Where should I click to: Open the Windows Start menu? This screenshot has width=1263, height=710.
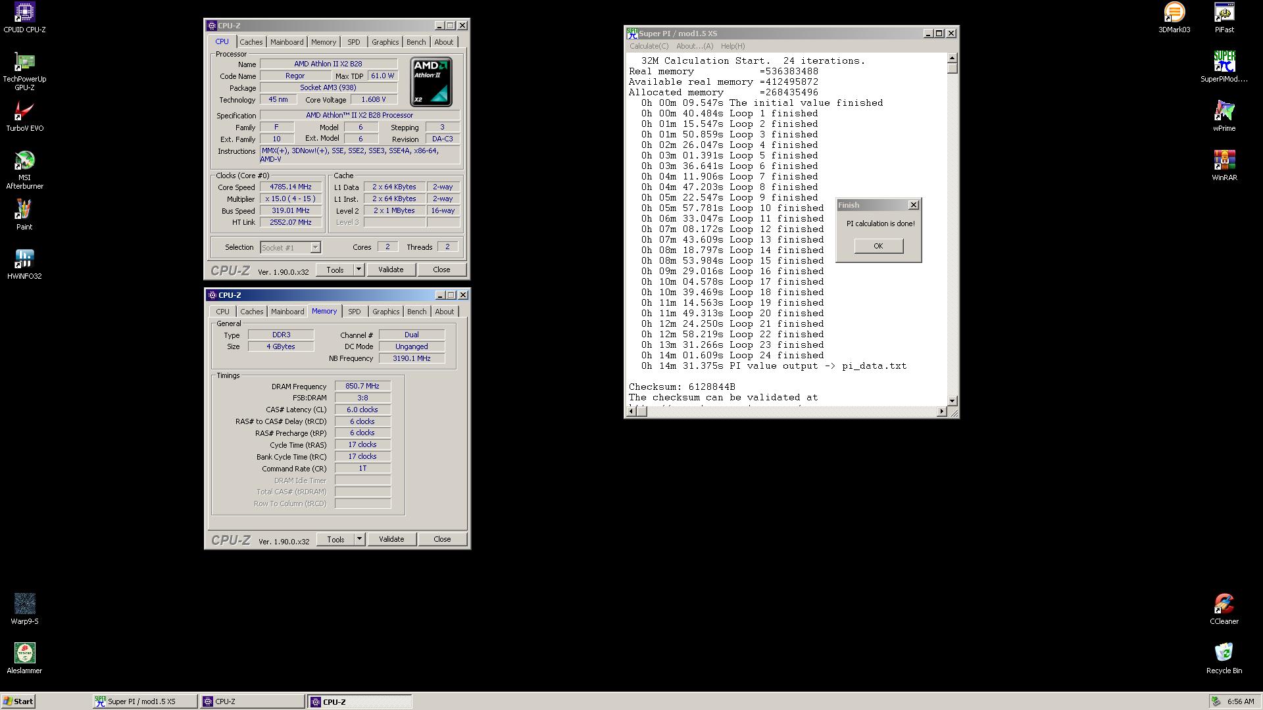pyautogui.click(x=18, y=701)
